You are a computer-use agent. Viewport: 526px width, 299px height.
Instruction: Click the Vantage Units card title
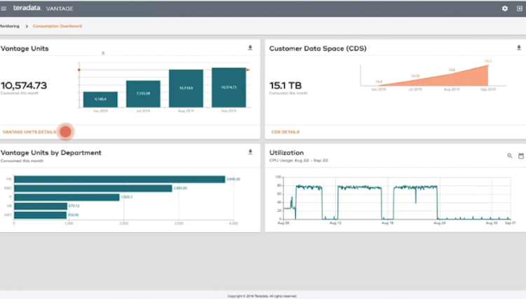[25, 48]
